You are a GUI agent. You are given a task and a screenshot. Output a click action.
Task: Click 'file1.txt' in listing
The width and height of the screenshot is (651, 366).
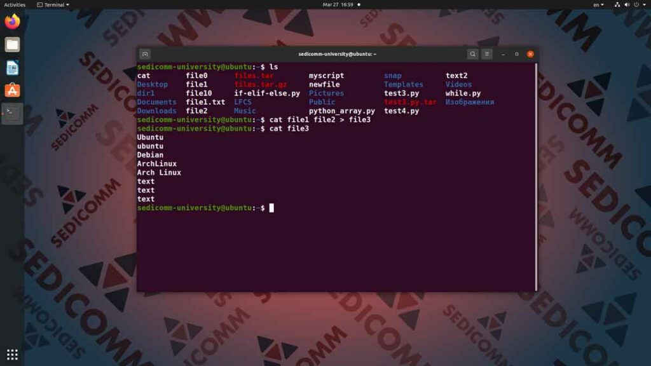[x=205, y=102]
